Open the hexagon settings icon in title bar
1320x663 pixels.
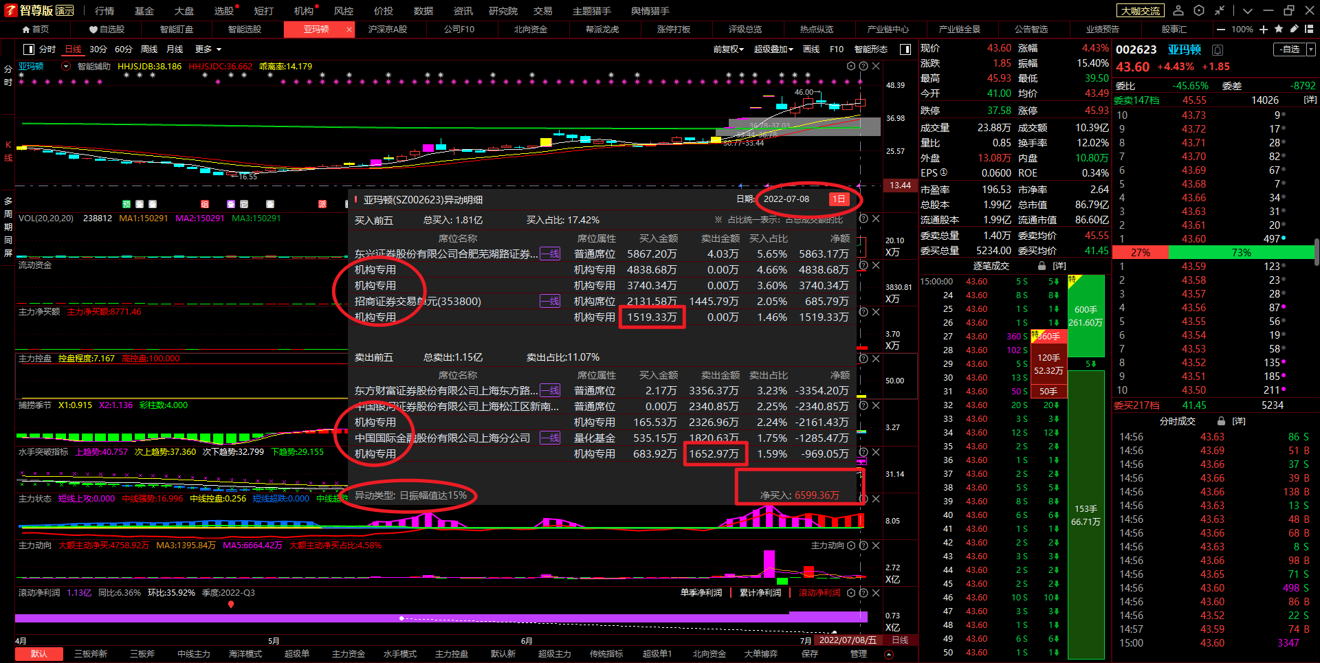(x=1199, y=10)
